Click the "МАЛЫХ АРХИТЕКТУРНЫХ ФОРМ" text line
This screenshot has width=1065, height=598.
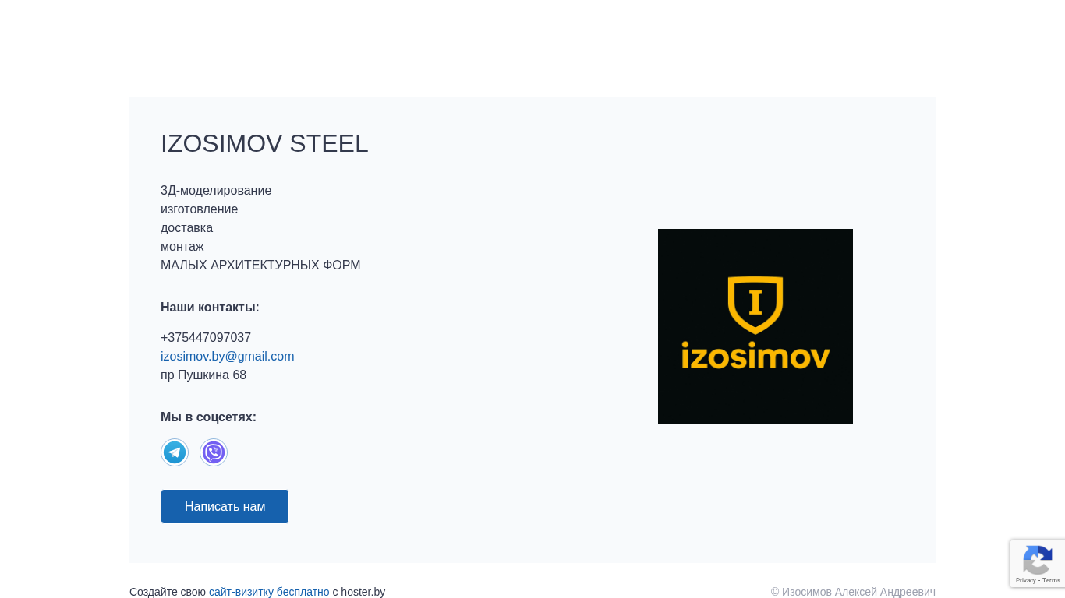[x=260, y=266]
